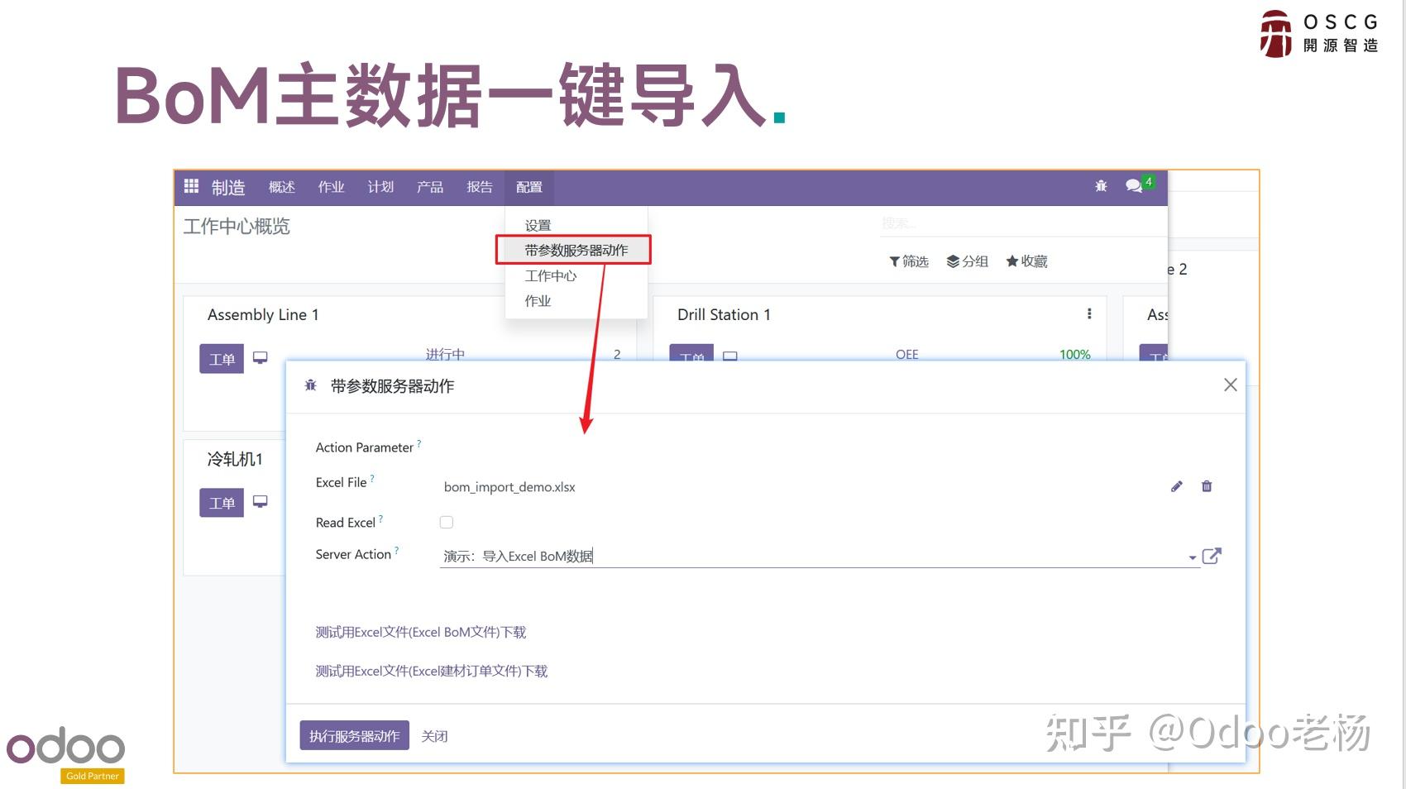Enable the Read Excel checkbox
This screenshot has height=789, width=1406.
[447, 522]
